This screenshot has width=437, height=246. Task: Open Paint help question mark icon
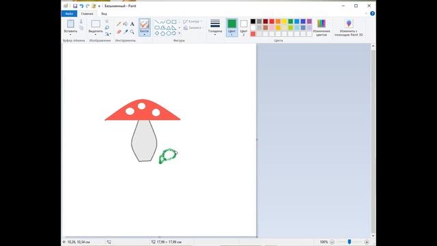coord(372,14)
